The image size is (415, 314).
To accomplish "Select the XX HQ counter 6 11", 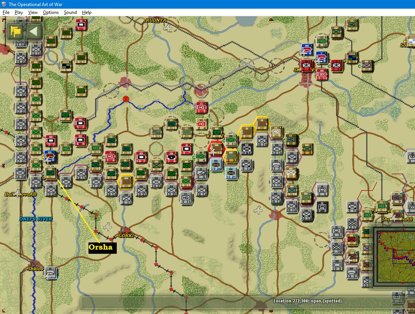I will point(352,24).
